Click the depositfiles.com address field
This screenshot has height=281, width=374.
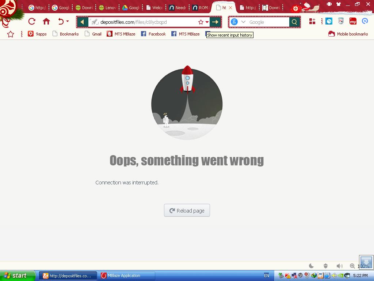point(146,22)
